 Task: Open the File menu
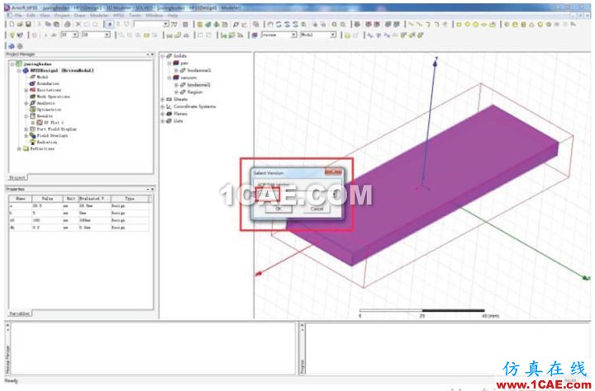pyautogui.click(x=18, y=16)
